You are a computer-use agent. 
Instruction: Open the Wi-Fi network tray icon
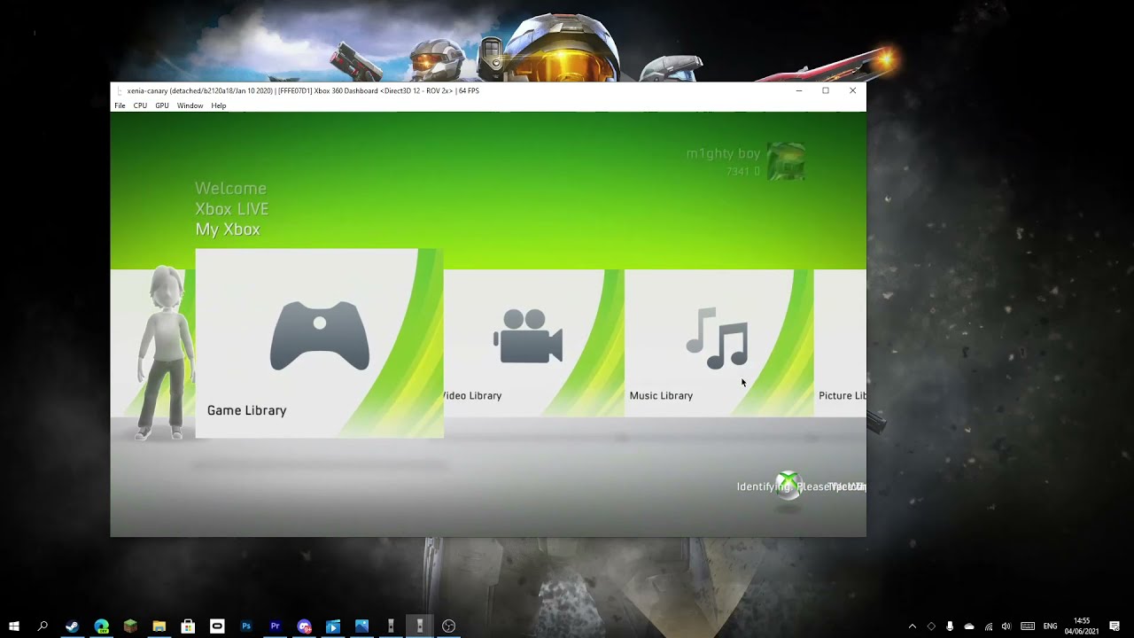989,626
